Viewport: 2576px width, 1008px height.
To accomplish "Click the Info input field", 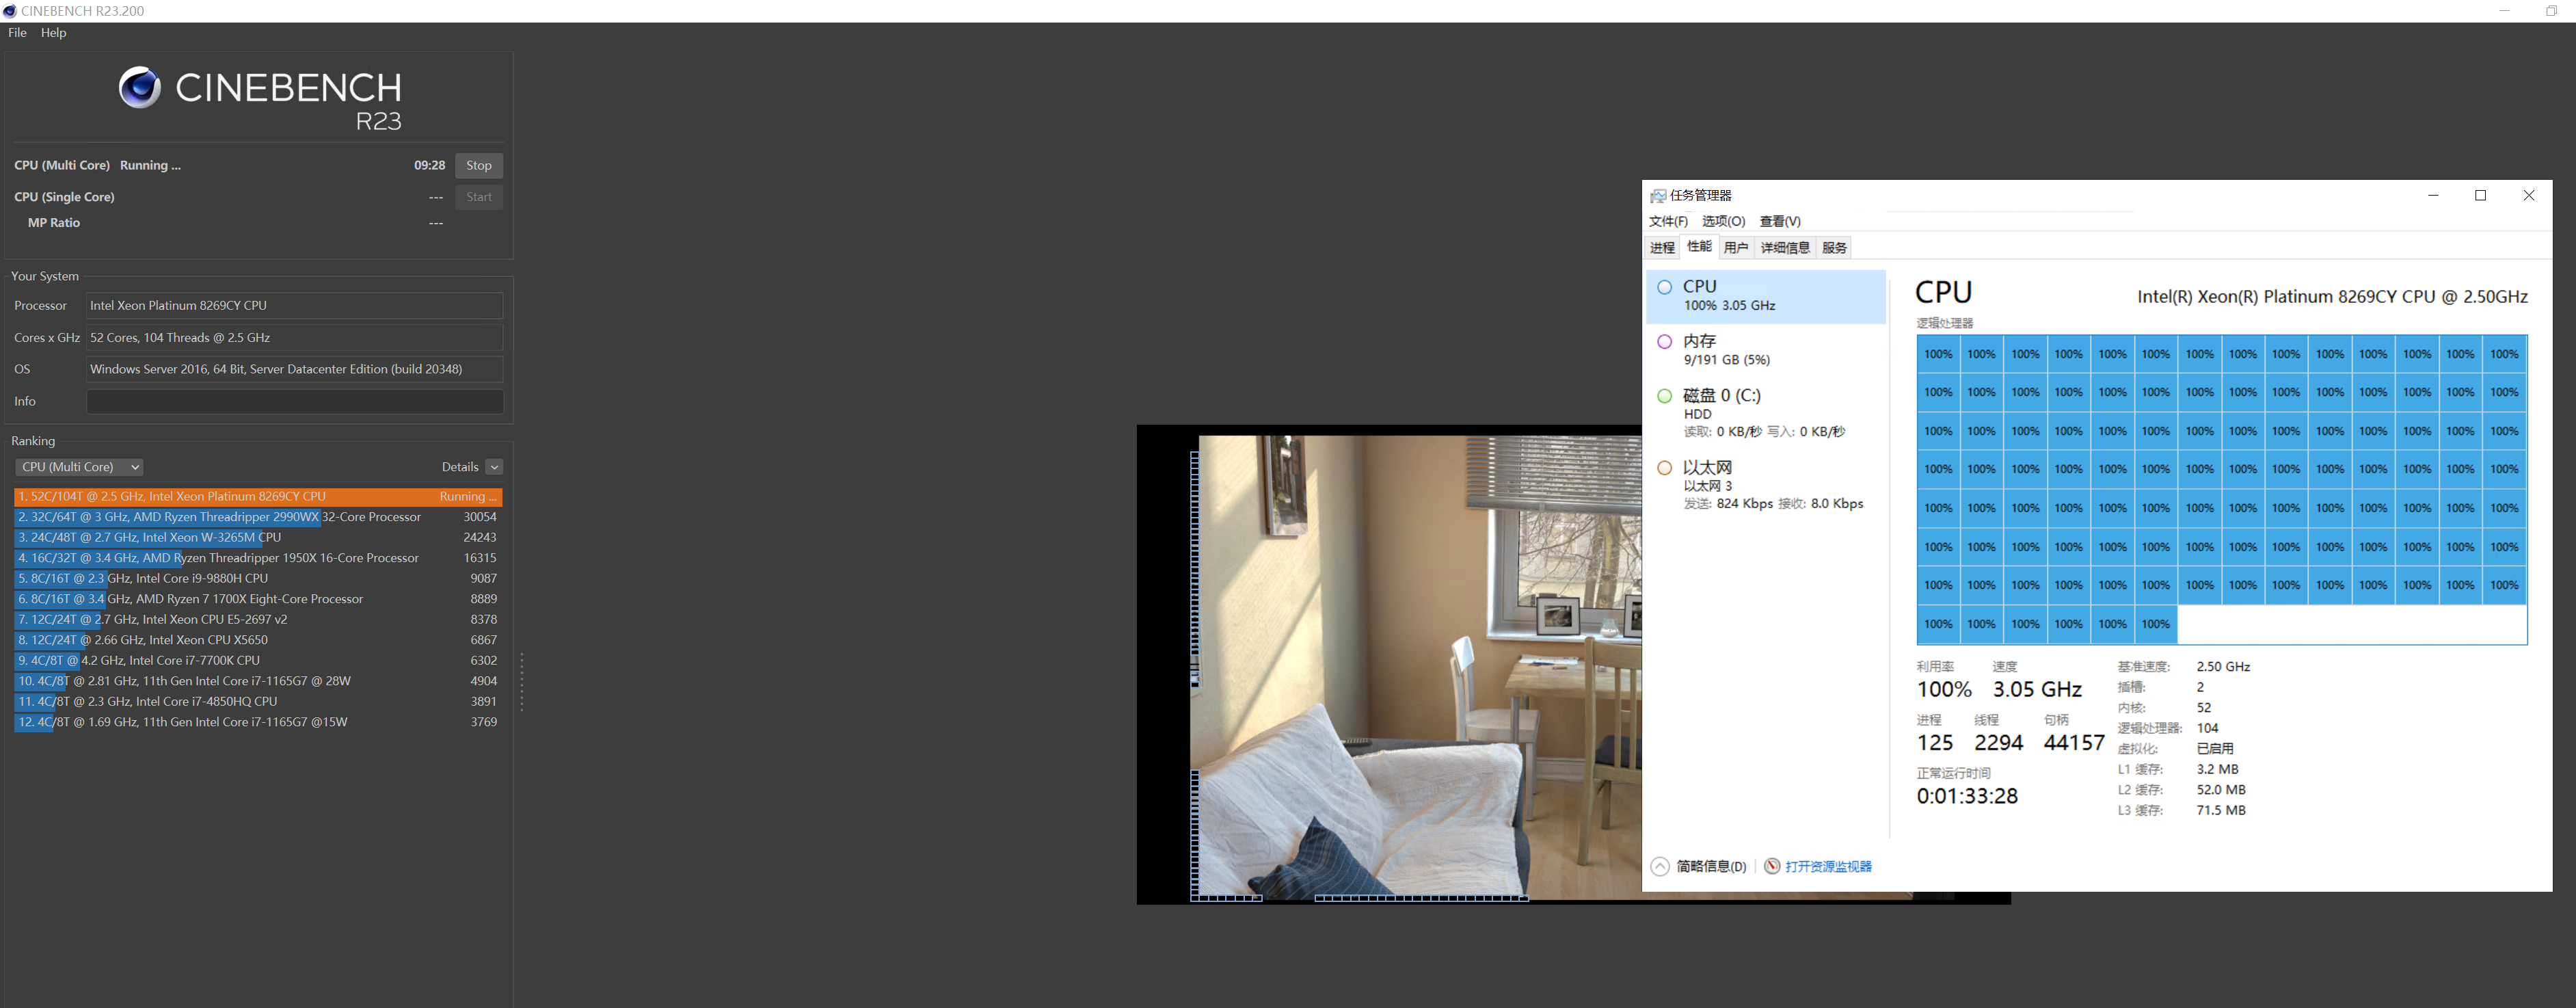I will tap(294, 402).
